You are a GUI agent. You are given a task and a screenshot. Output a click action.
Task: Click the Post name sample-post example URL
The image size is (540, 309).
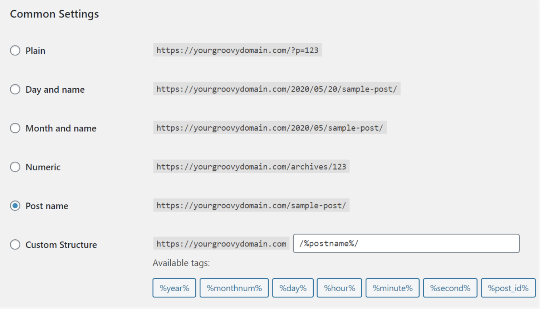pos(251,206)
